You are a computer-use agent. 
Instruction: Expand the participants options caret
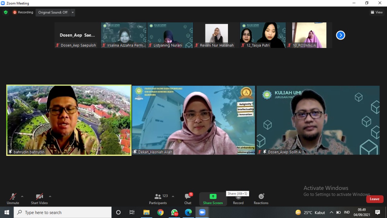173,197
